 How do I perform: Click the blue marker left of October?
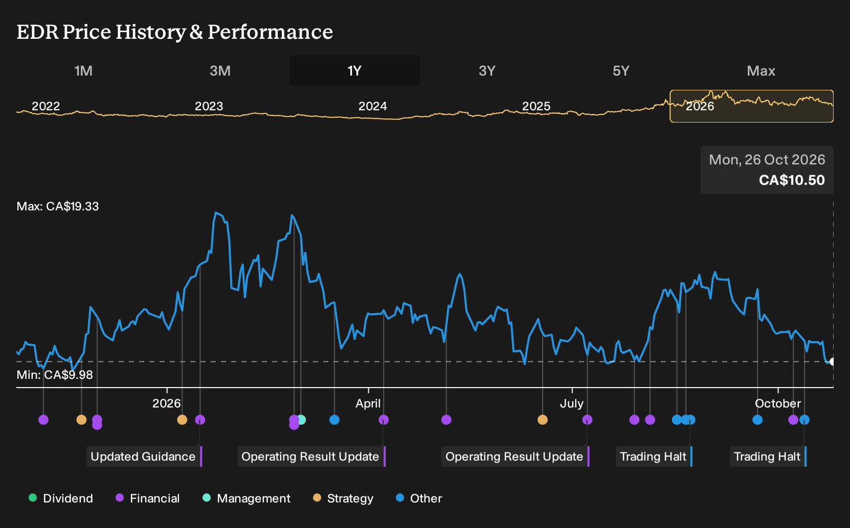(757, 420)
